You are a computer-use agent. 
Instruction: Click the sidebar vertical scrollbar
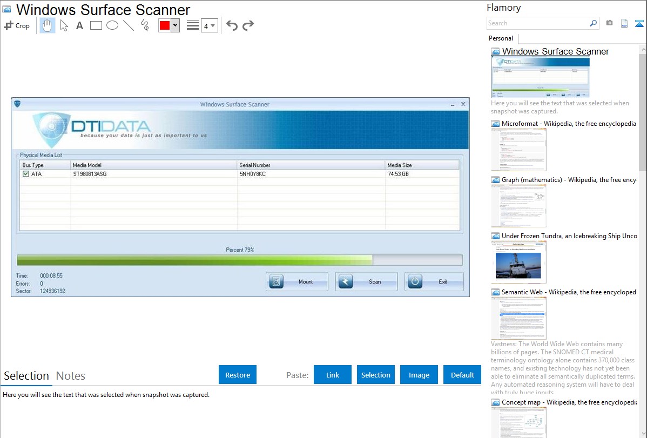coord(643,111)
